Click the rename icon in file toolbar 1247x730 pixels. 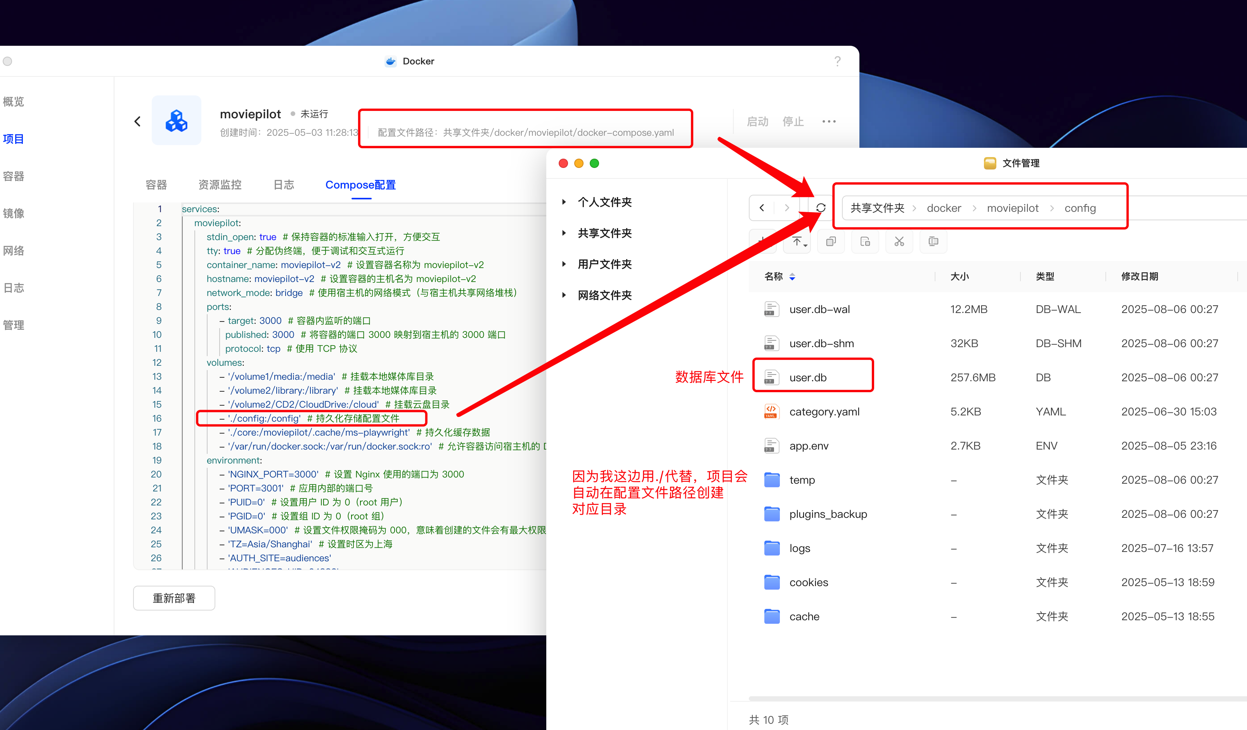pos(933,241)
